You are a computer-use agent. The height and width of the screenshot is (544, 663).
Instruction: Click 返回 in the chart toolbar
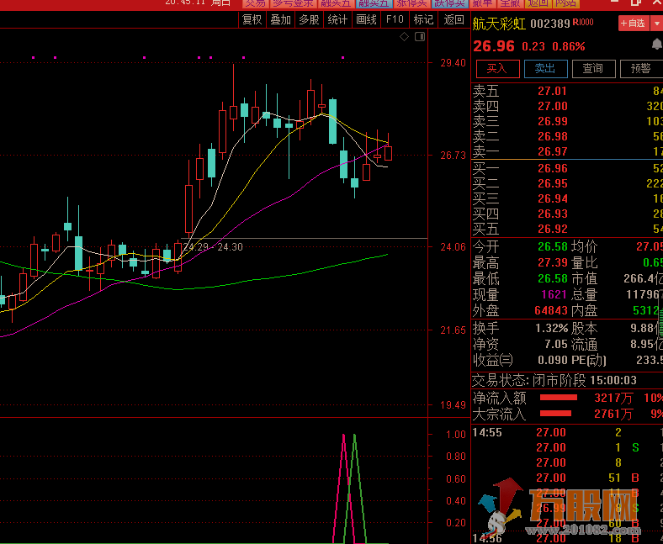coord(453,19)
